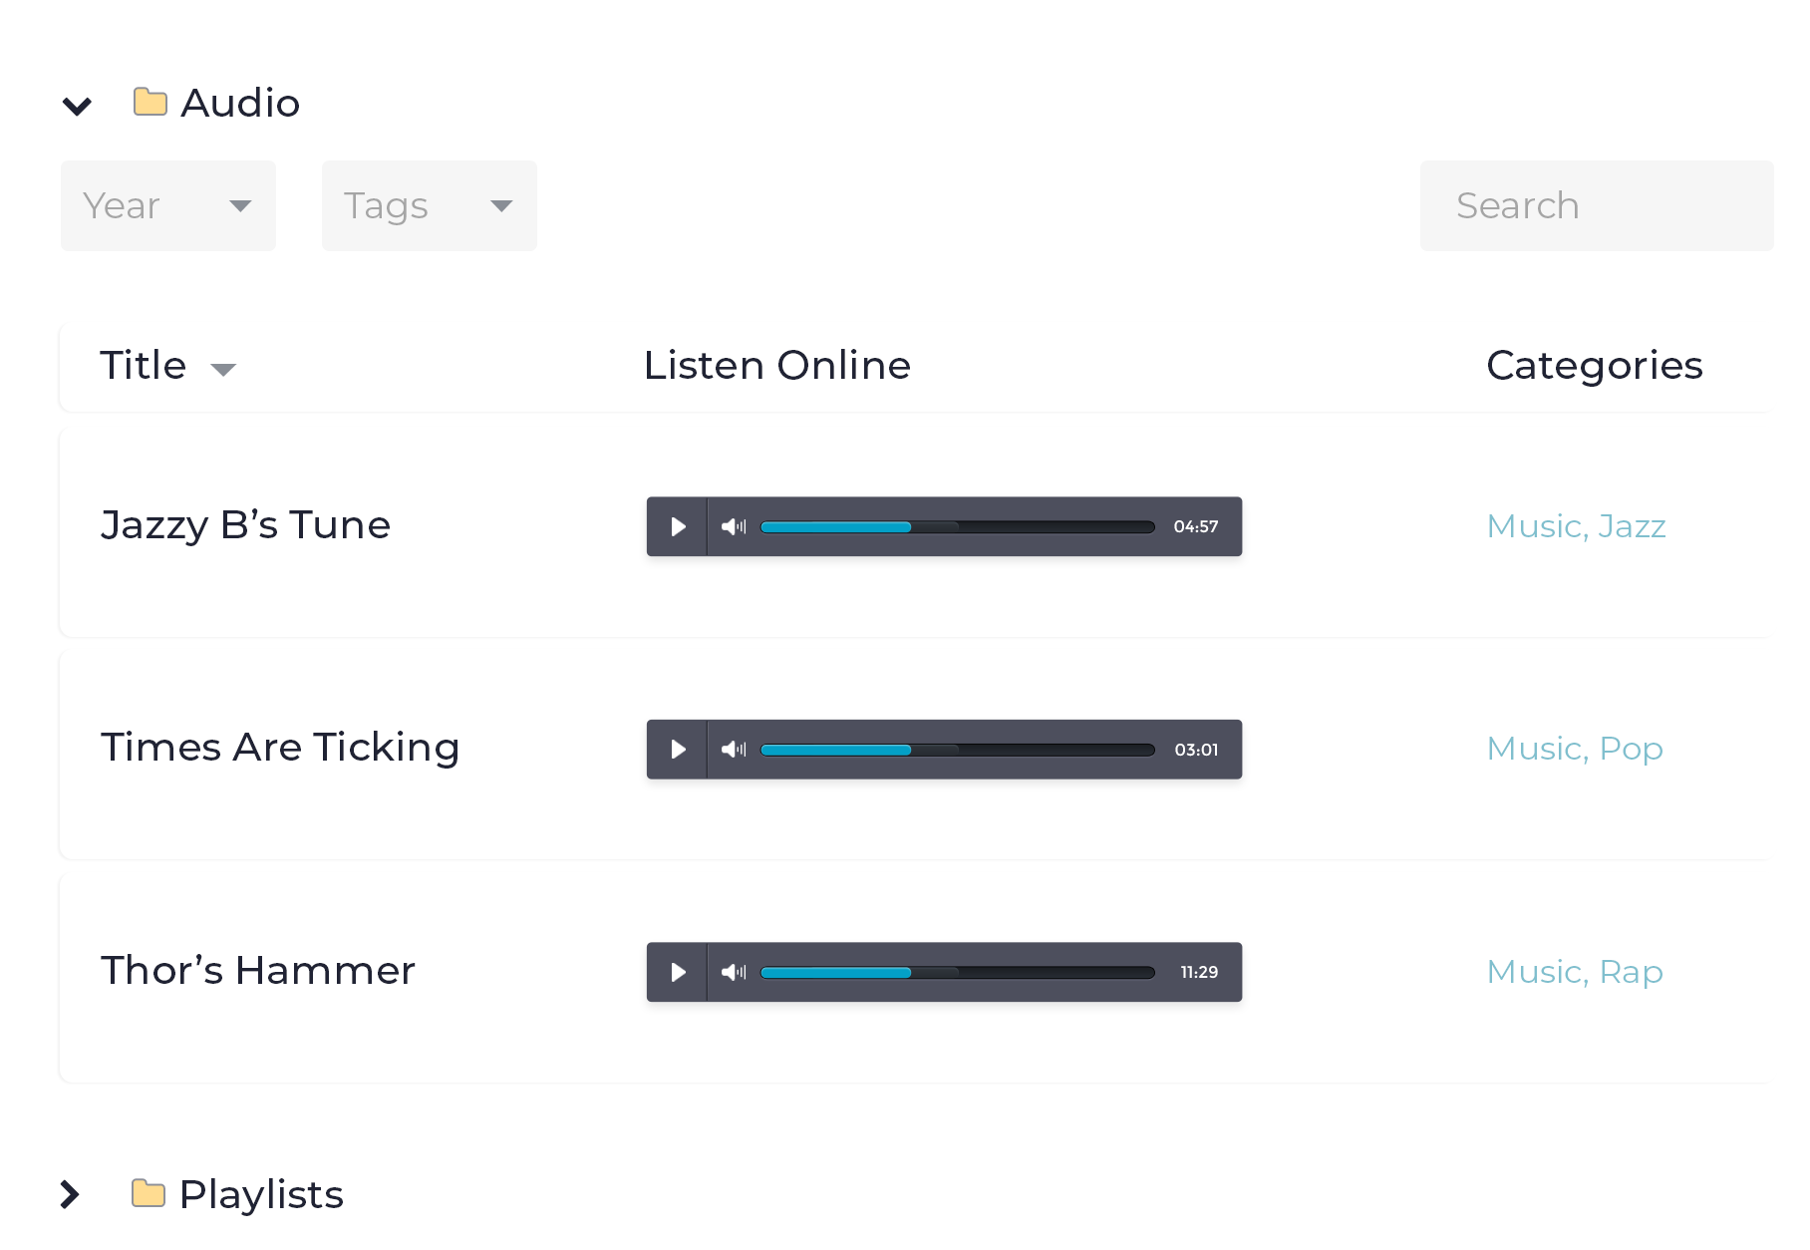This screenshot has height=1250, width=1810.
Task: Play the Times Are Ticking track
Action: (x=678, y=750)
